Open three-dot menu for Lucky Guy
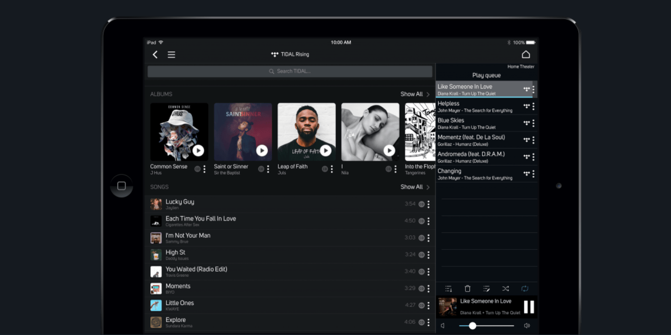The height and width of the screenshot is (335, 671). tap(428, 204)
